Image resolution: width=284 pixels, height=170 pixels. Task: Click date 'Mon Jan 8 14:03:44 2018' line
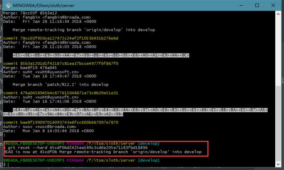(48, 131)
